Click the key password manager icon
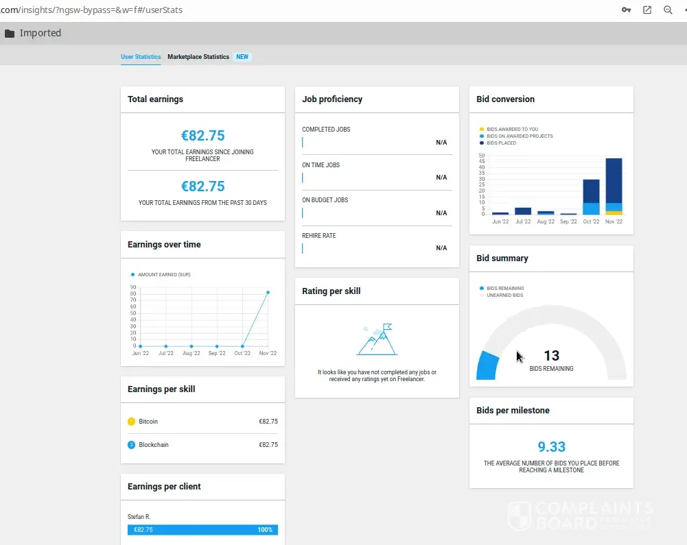Screen dimensions: 687x545 (627, 10)
